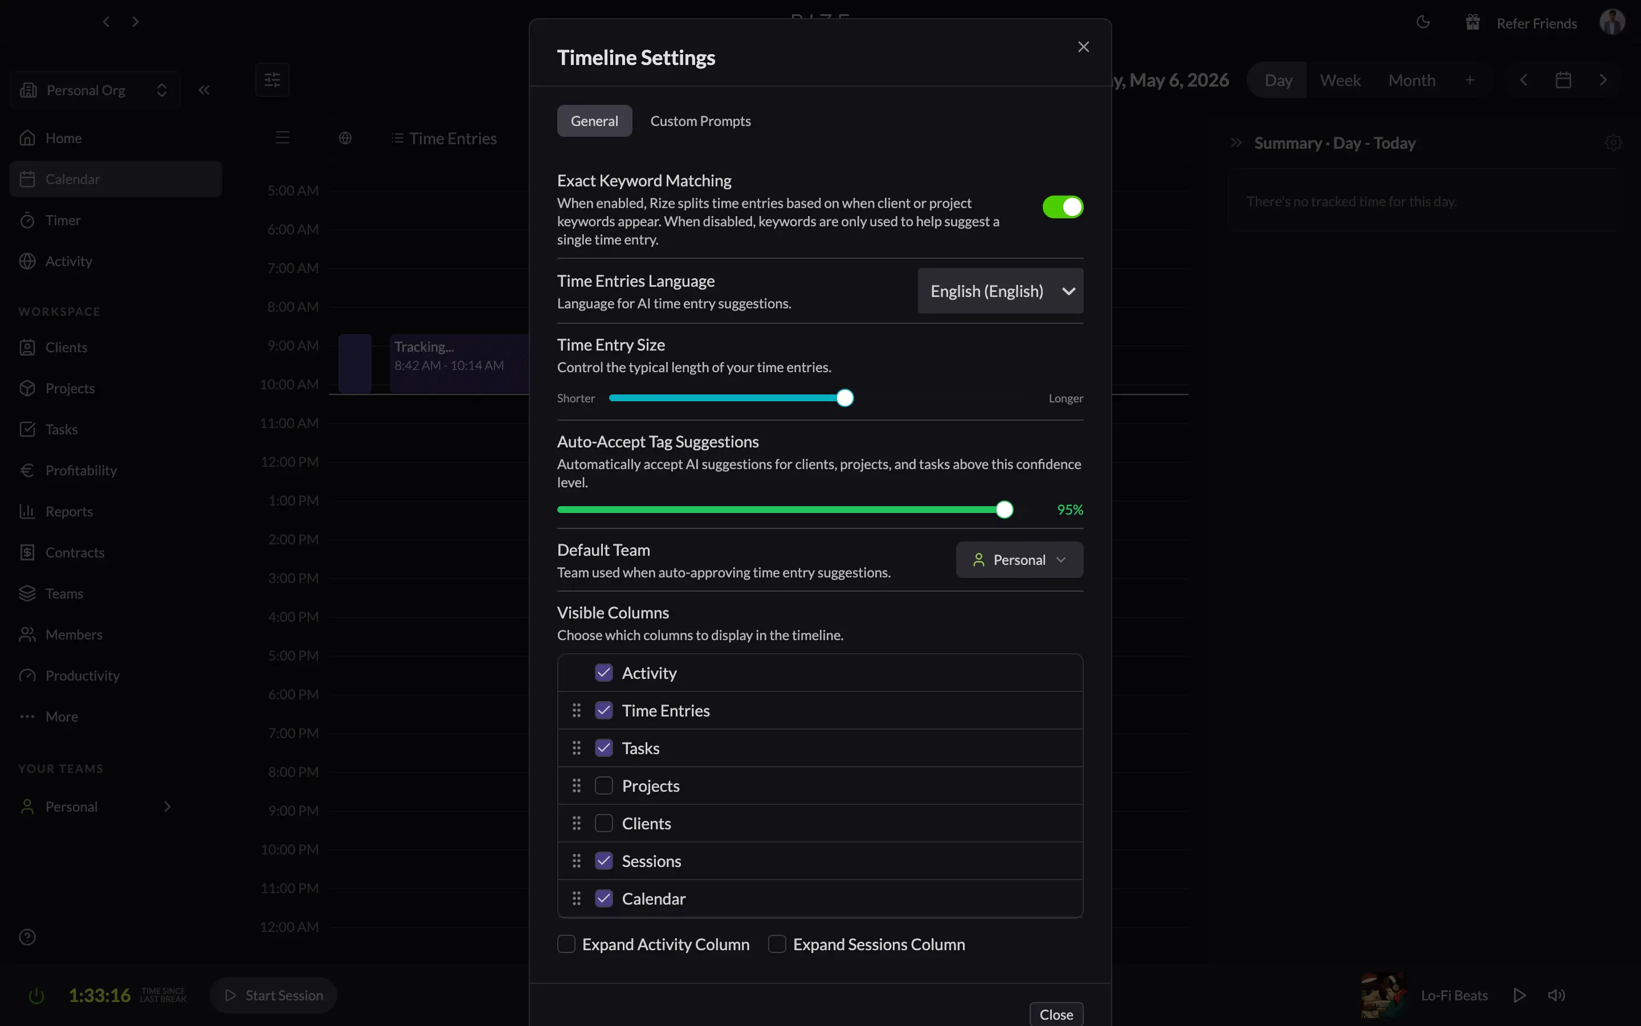Expand the Personal team chevron in sidebar
This screenshot has height=1026, width=1641.
click(168, 807)
